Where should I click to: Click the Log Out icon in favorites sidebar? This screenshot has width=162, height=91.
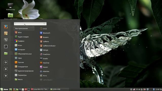tap(6, 69)
